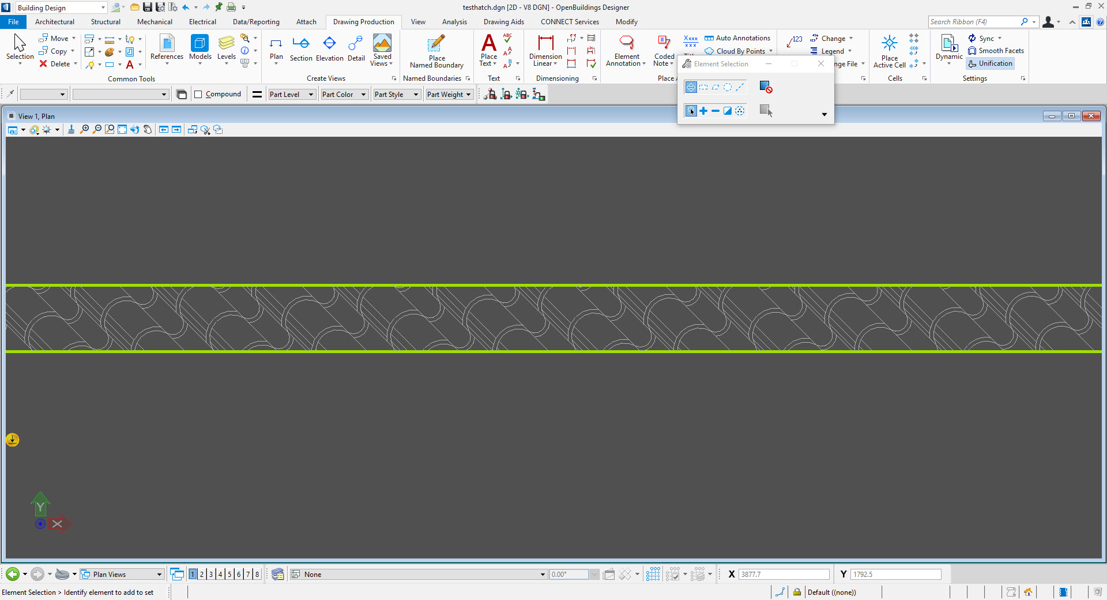1107x600 pixels.
Task: Toggle view 2 button in view groups
Action: (x=202, y=574)
